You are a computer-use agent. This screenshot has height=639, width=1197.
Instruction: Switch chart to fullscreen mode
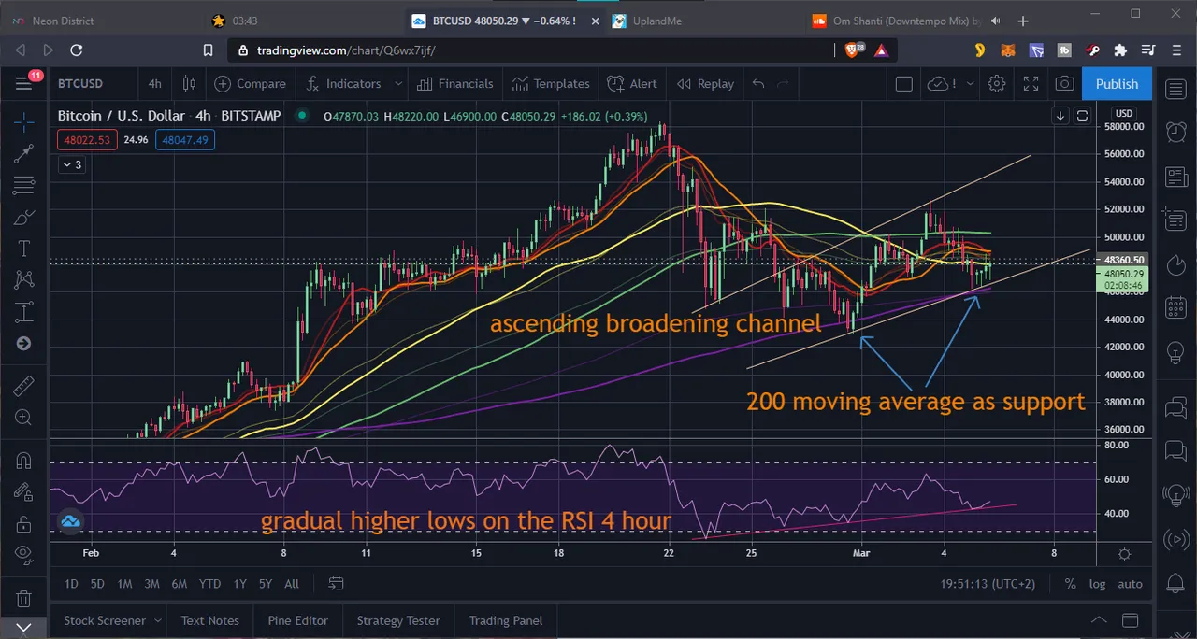pyautogui.click(x=1031, y=84)
